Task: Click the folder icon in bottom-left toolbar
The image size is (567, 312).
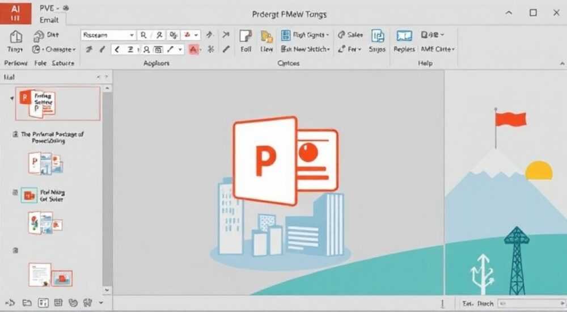Action: [27, 302]
